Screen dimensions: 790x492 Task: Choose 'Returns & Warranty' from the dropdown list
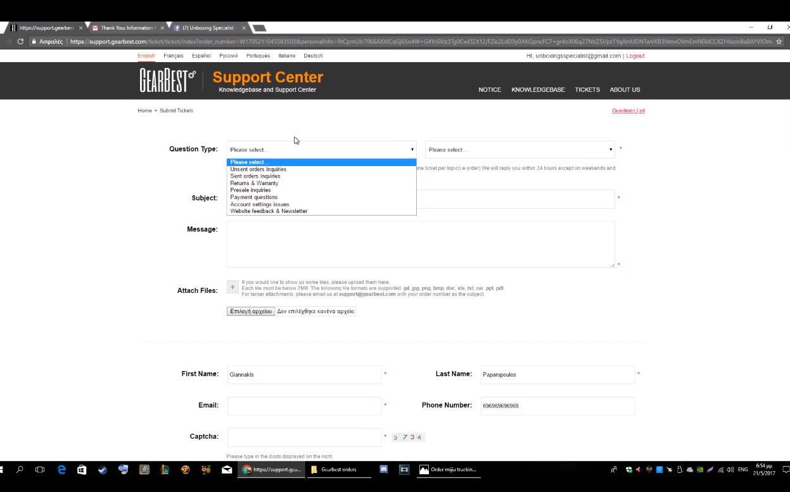click(x=254, y=183)
